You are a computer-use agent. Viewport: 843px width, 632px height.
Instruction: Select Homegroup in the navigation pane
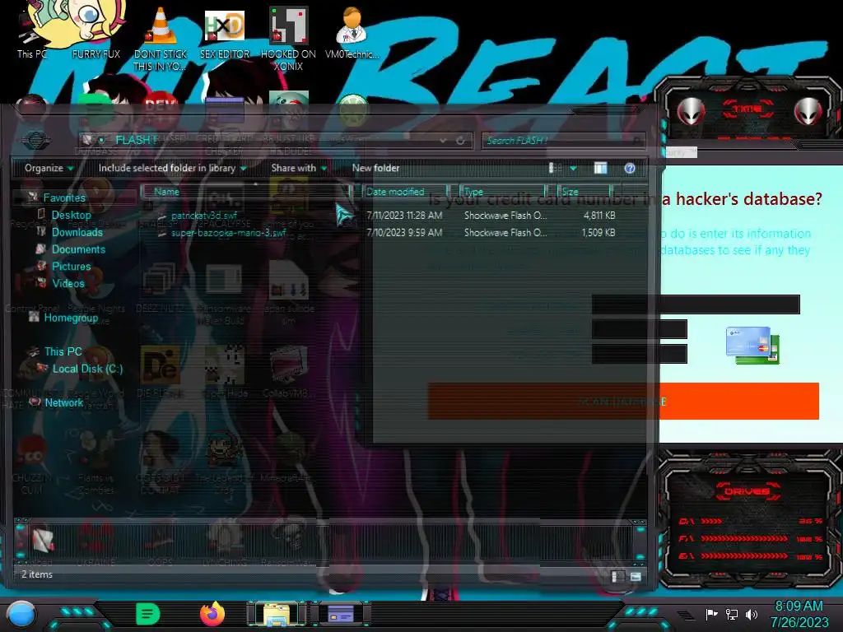(71, 318)
